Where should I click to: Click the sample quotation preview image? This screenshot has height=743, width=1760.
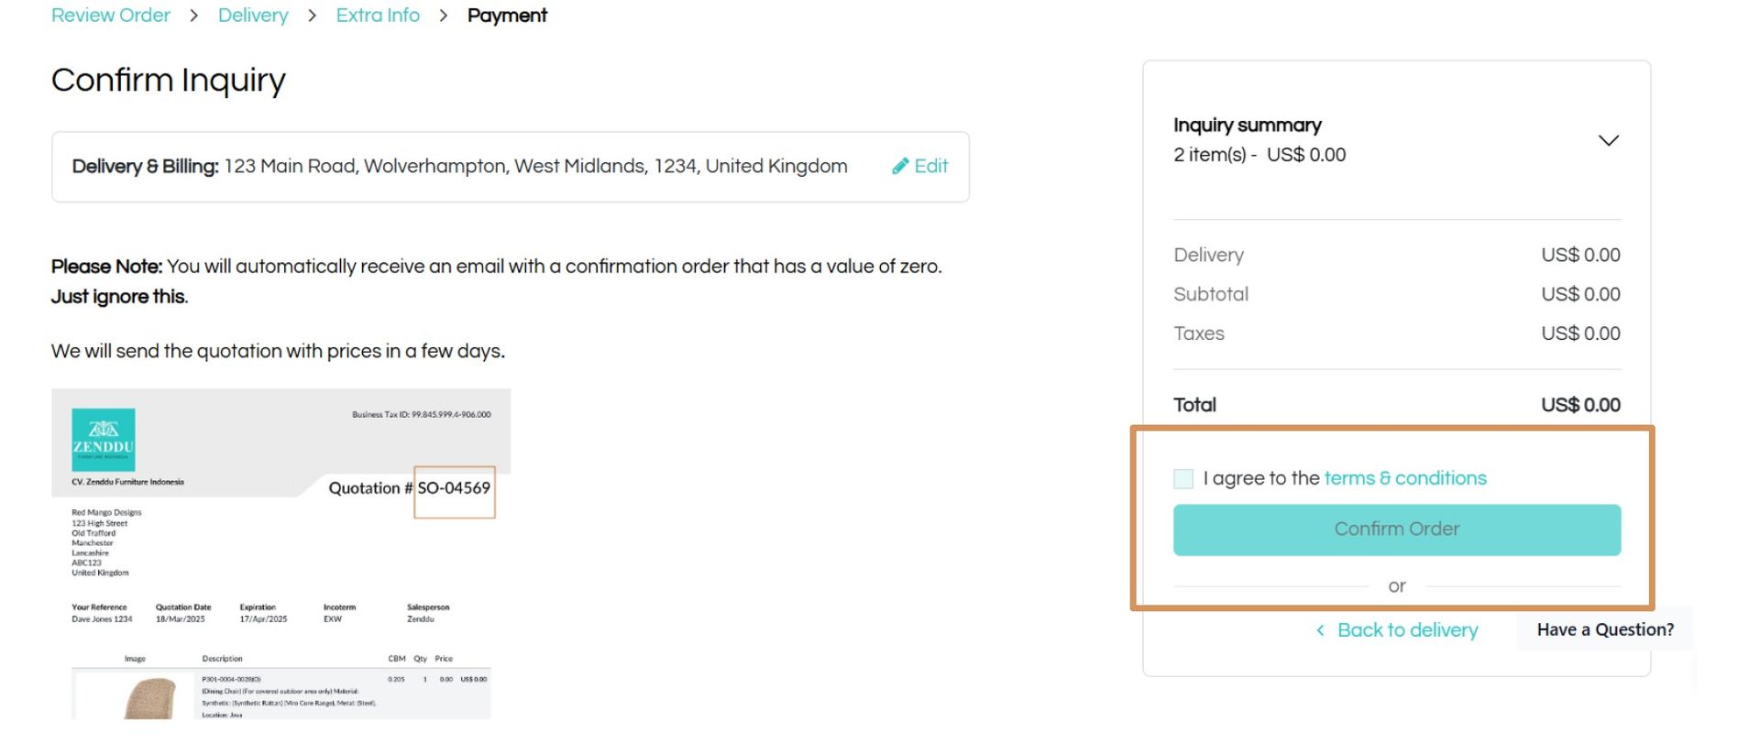point(280,554)
